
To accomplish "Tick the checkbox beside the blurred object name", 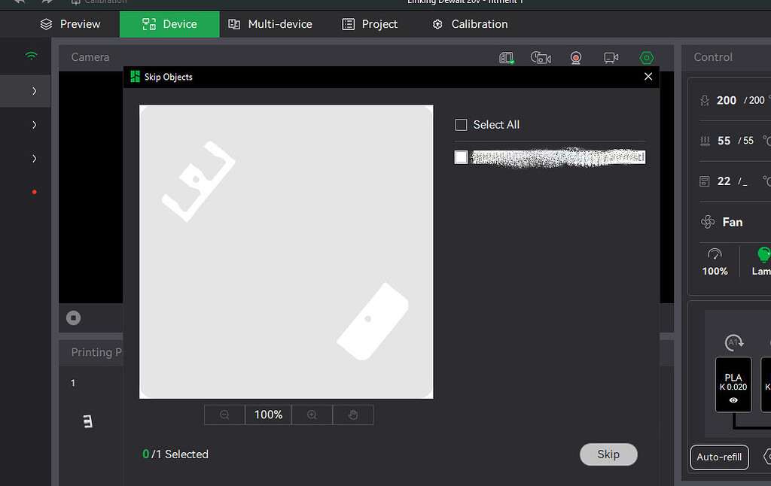I will coord(461,157).
